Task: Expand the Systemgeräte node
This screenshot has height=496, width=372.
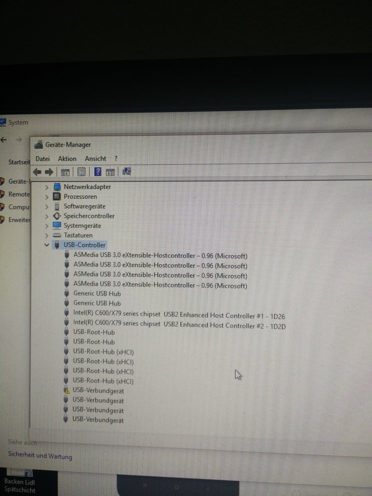Action: coord(47,226)
